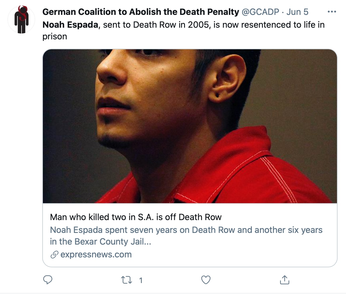
Task: Click the Noah Espada article description text
Action: coord(186,230)
